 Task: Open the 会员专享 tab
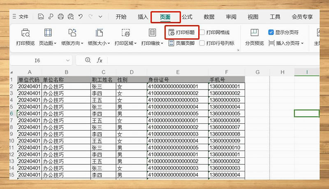point(302,17)
